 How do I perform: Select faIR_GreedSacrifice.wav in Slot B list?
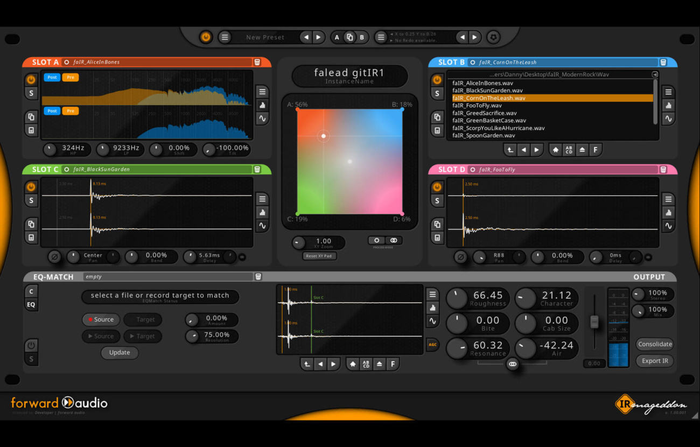click(484, 113)
